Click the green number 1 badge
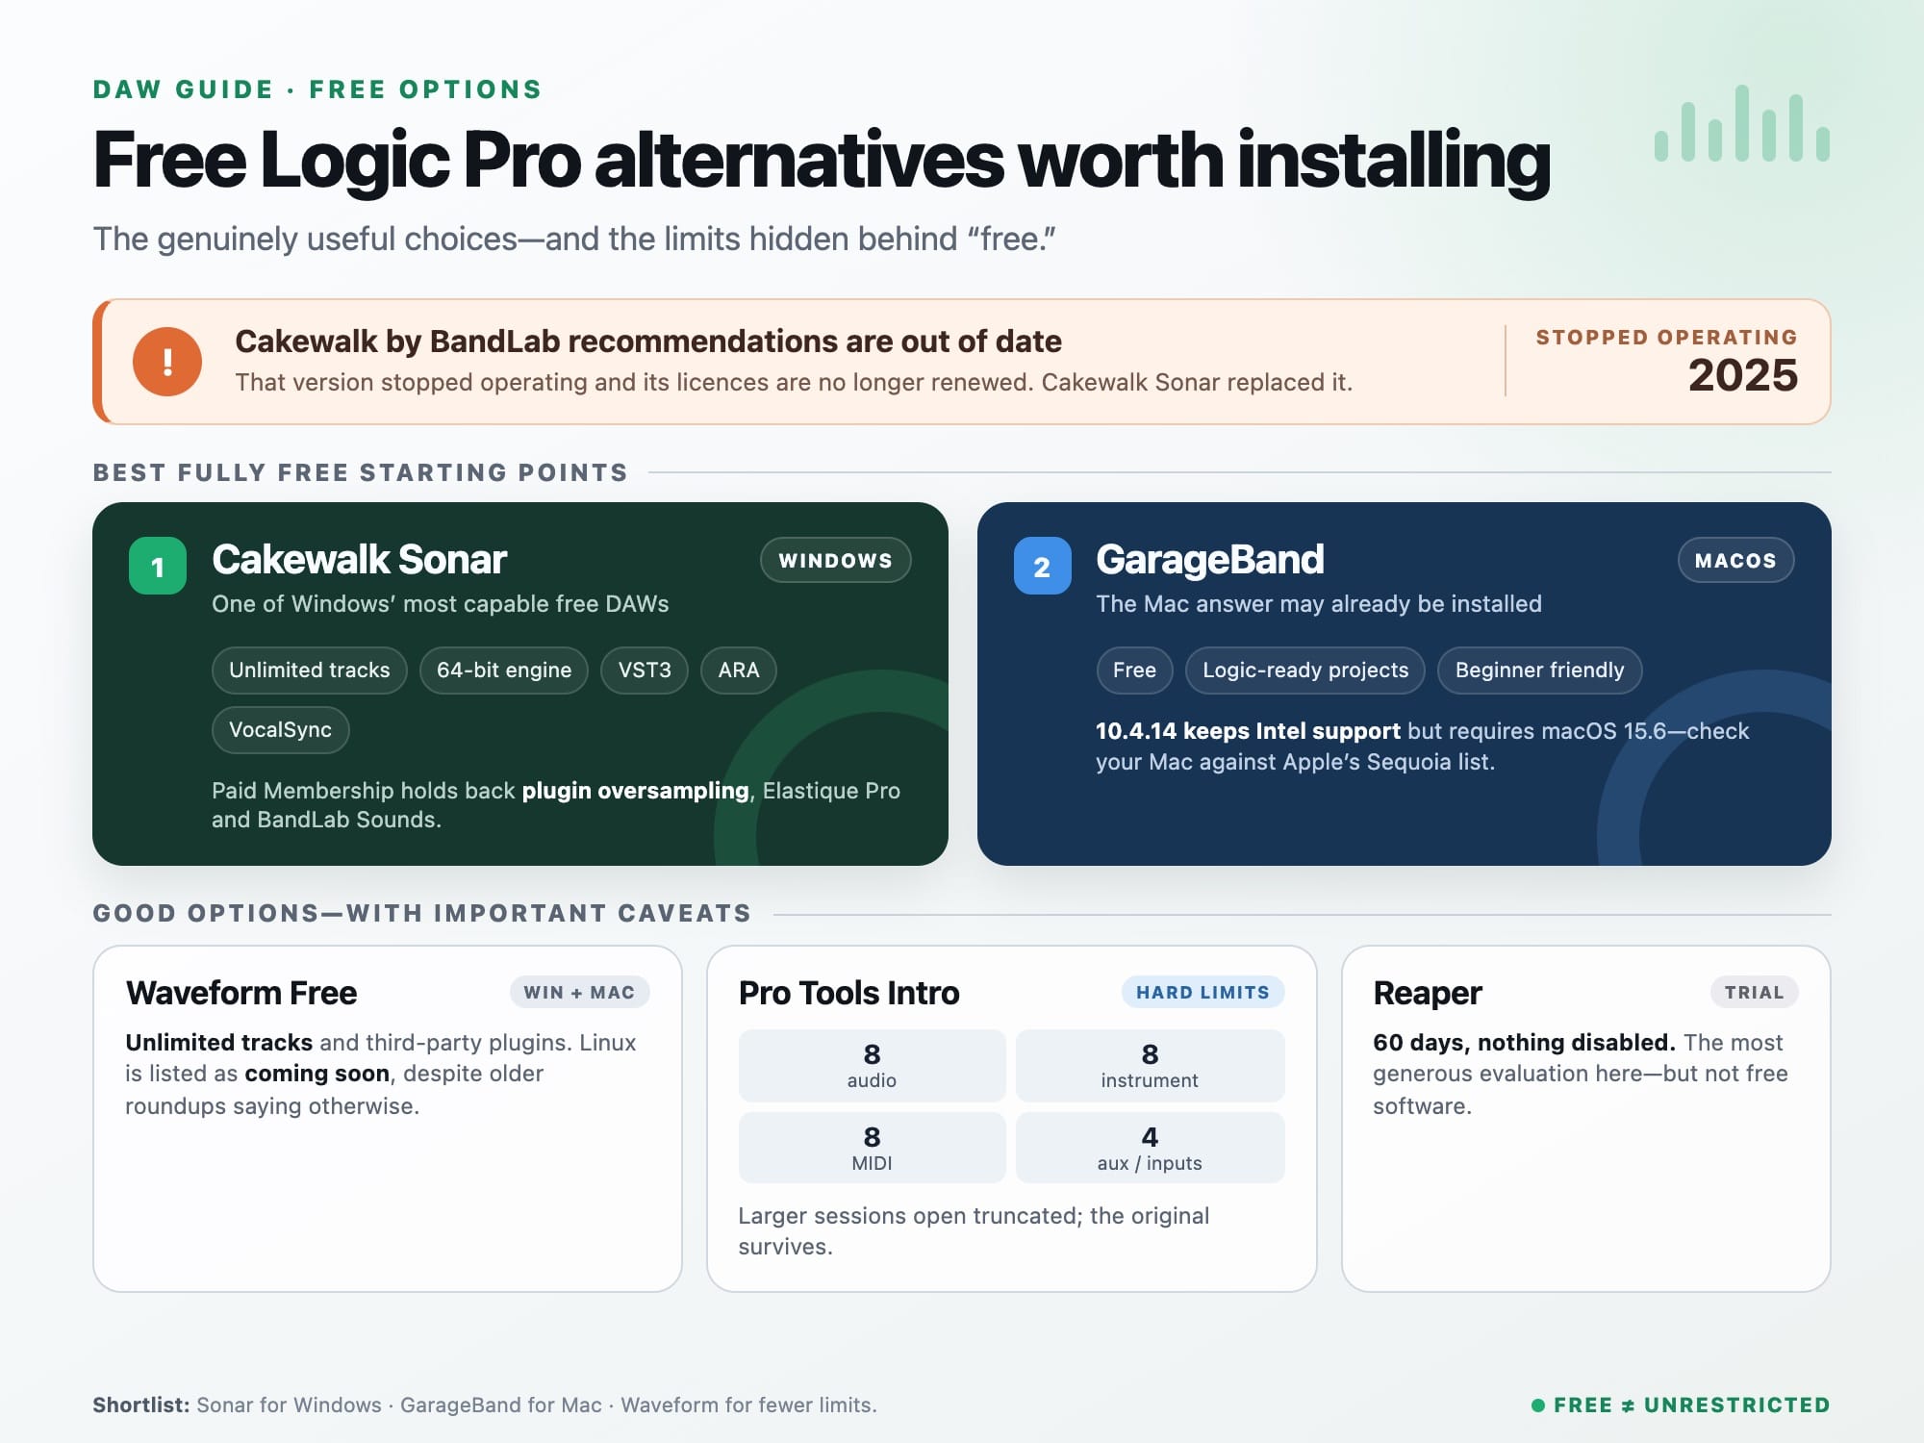The width and height of the screenshot is (1924, 1443). (158, 566)
